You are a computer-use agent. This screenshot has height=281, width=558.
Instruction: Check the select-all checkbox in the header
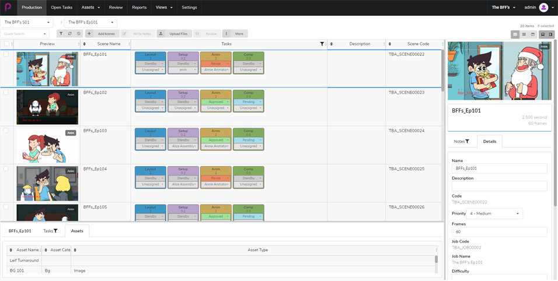6,44
